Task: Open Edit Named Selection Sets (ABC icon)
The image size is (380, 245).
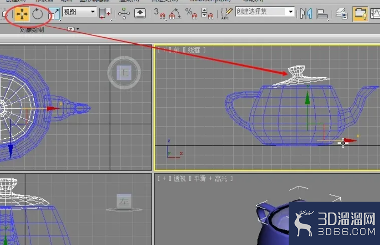Action: (227, 13)
